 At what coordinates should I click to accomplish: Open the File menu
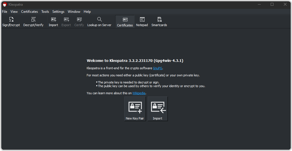5,12
